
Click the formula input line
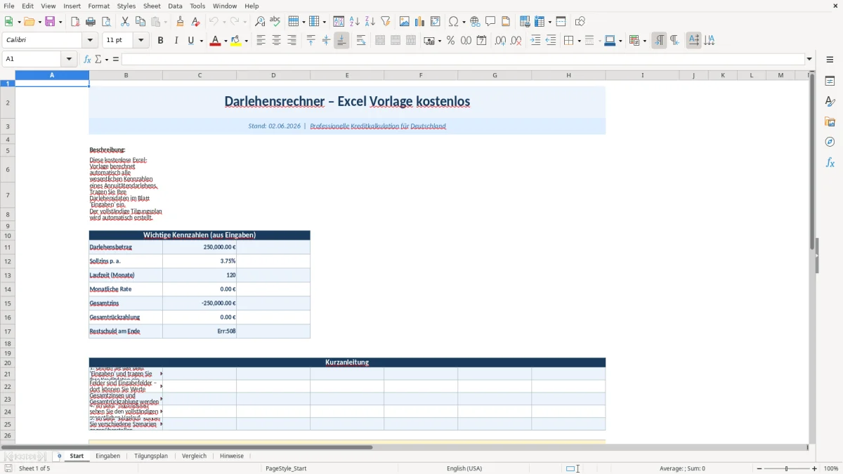point(463,59)
